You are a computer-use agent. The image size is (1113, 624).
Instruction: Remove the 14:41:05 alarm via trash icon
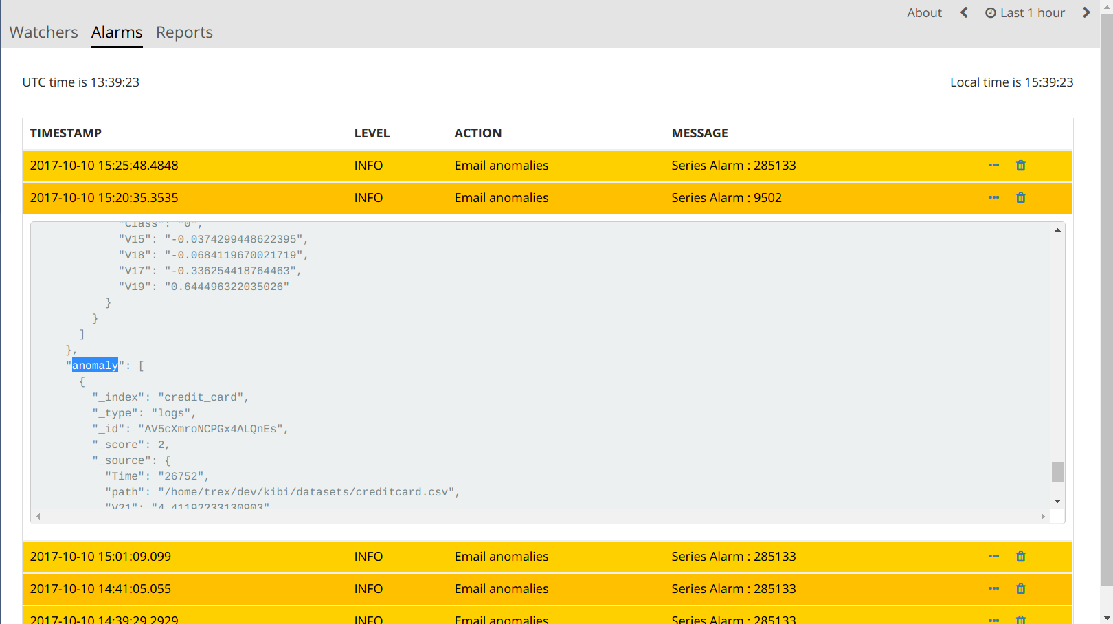pos(1020,589)
